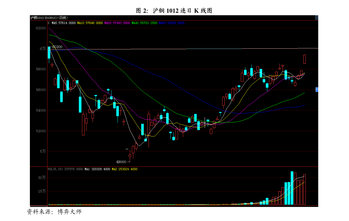Image resolution: width=349 pixels, height=221 pixels.
Task: Click the blue price tag on right axis
Action: [317, 90]
